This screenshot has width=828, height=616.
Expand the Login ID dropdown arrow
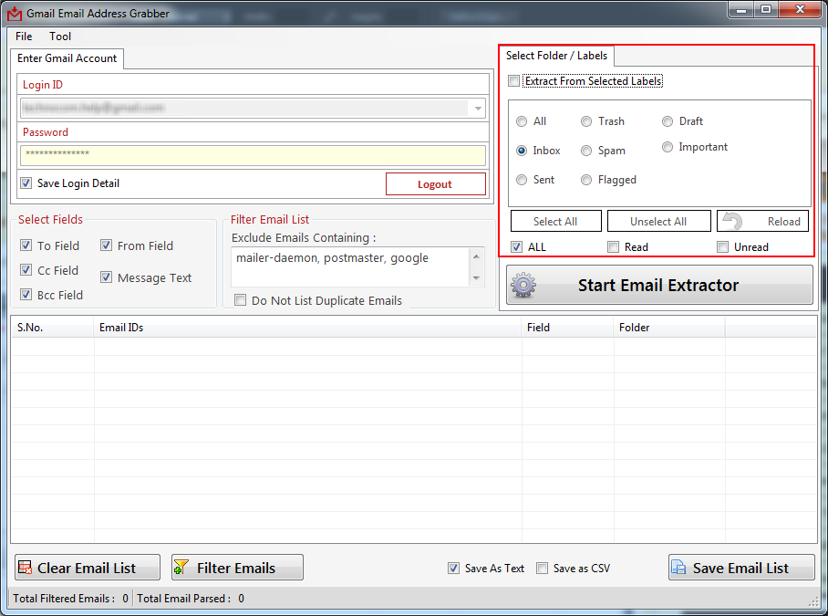478,109
